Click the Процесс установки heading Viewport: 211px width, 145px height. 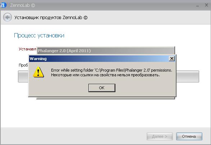pyautogui.click(x=39, y=36)
